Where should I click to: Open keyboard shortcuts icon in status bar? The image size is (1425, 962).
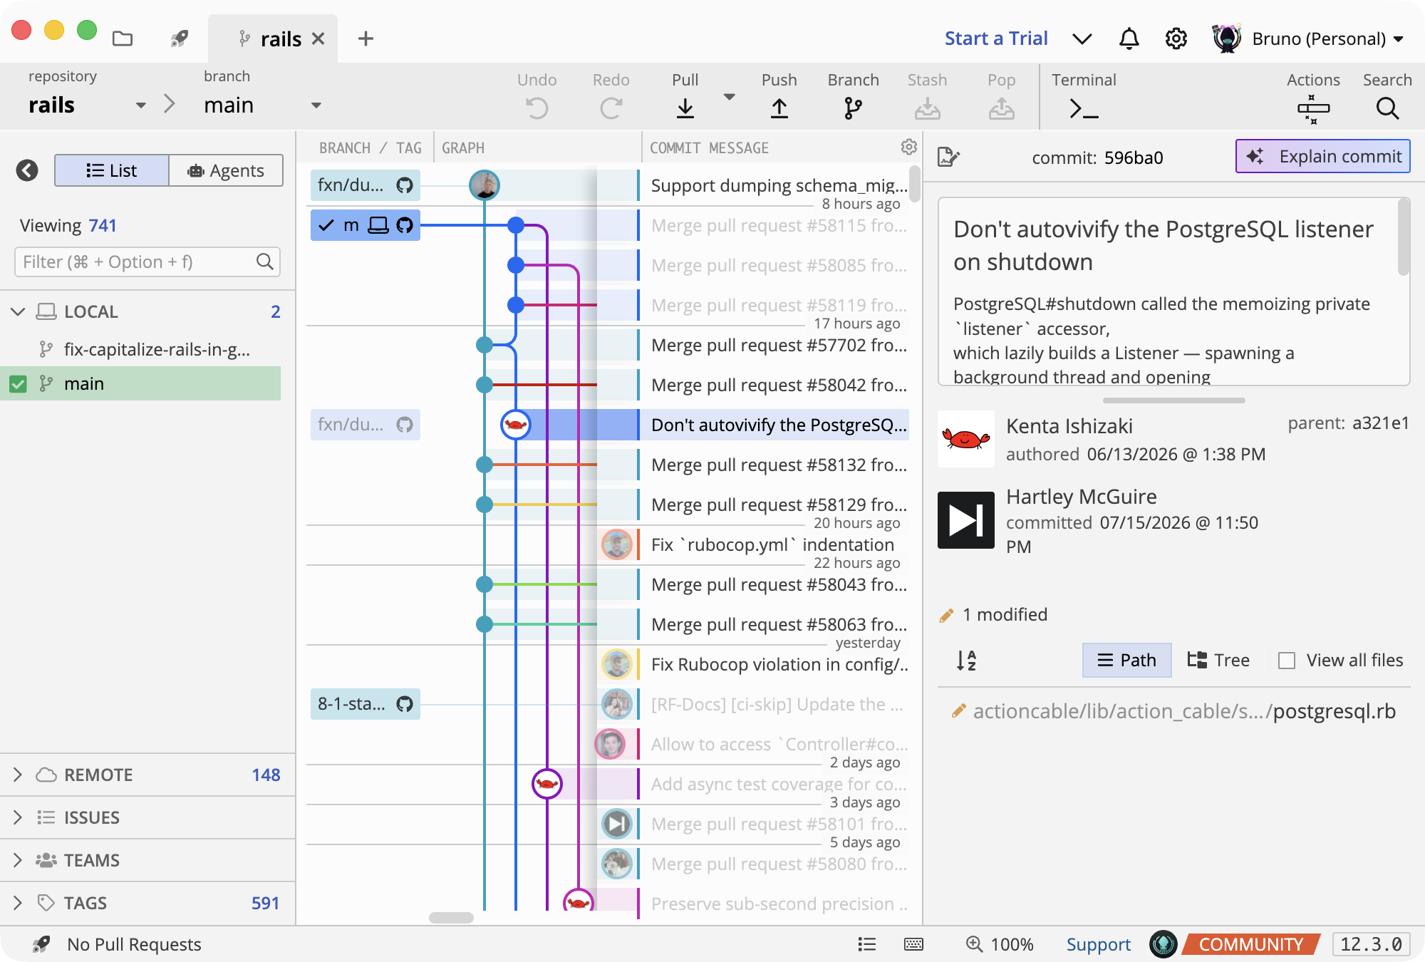pyautogui.click(x=913, y=944)
